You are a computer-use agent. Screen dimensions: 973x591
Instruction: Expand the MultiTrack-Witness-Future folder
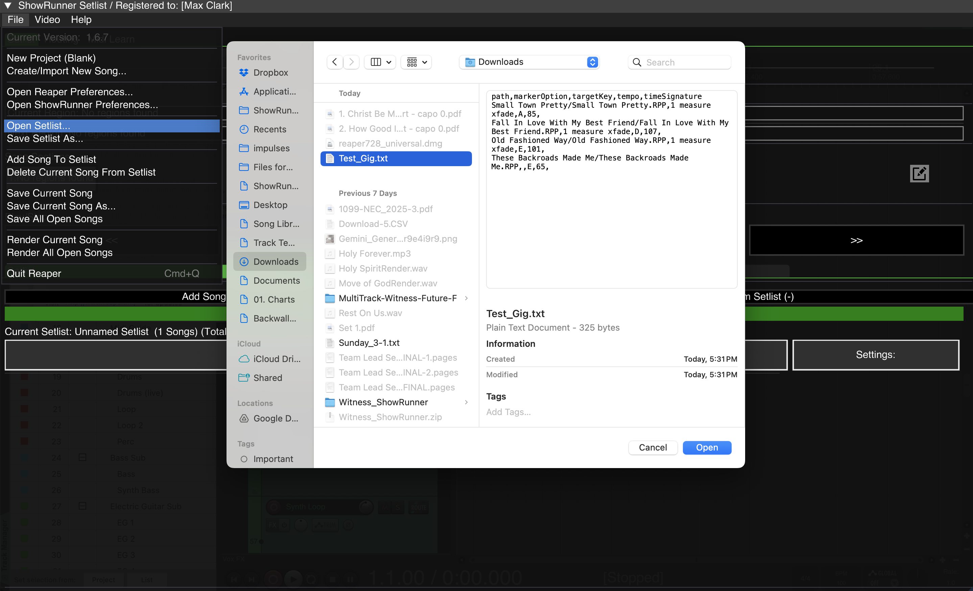(x=466, y=298)
